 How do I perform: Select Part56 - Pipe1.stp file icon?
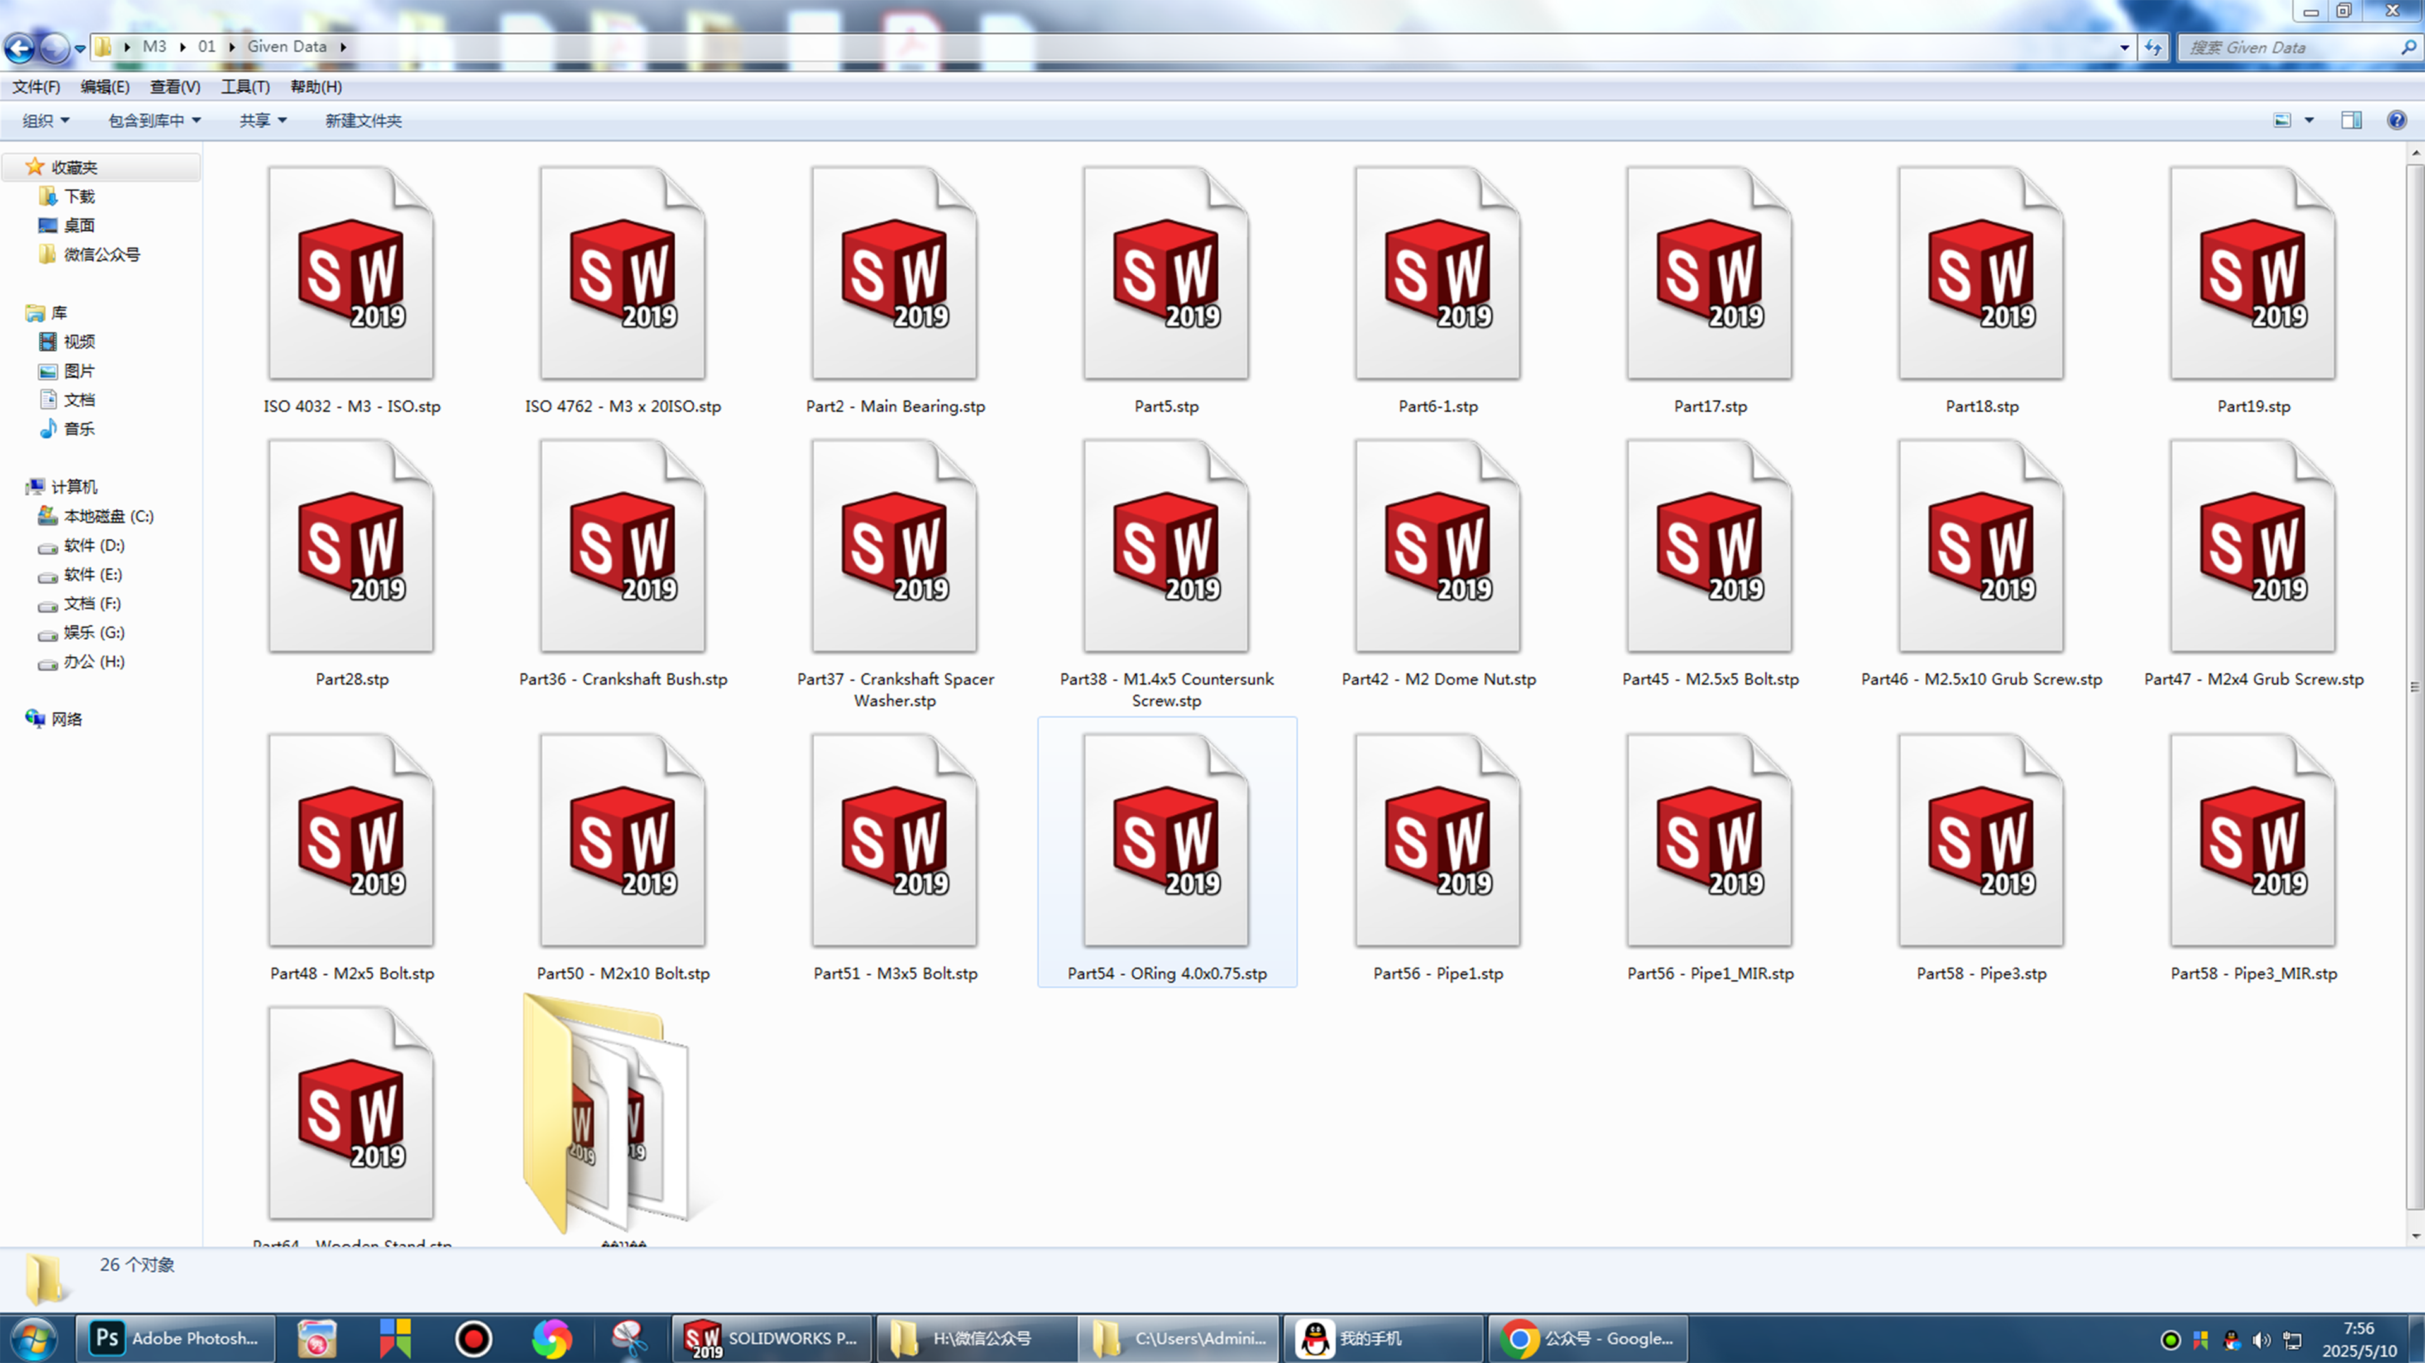(1439, 841)
